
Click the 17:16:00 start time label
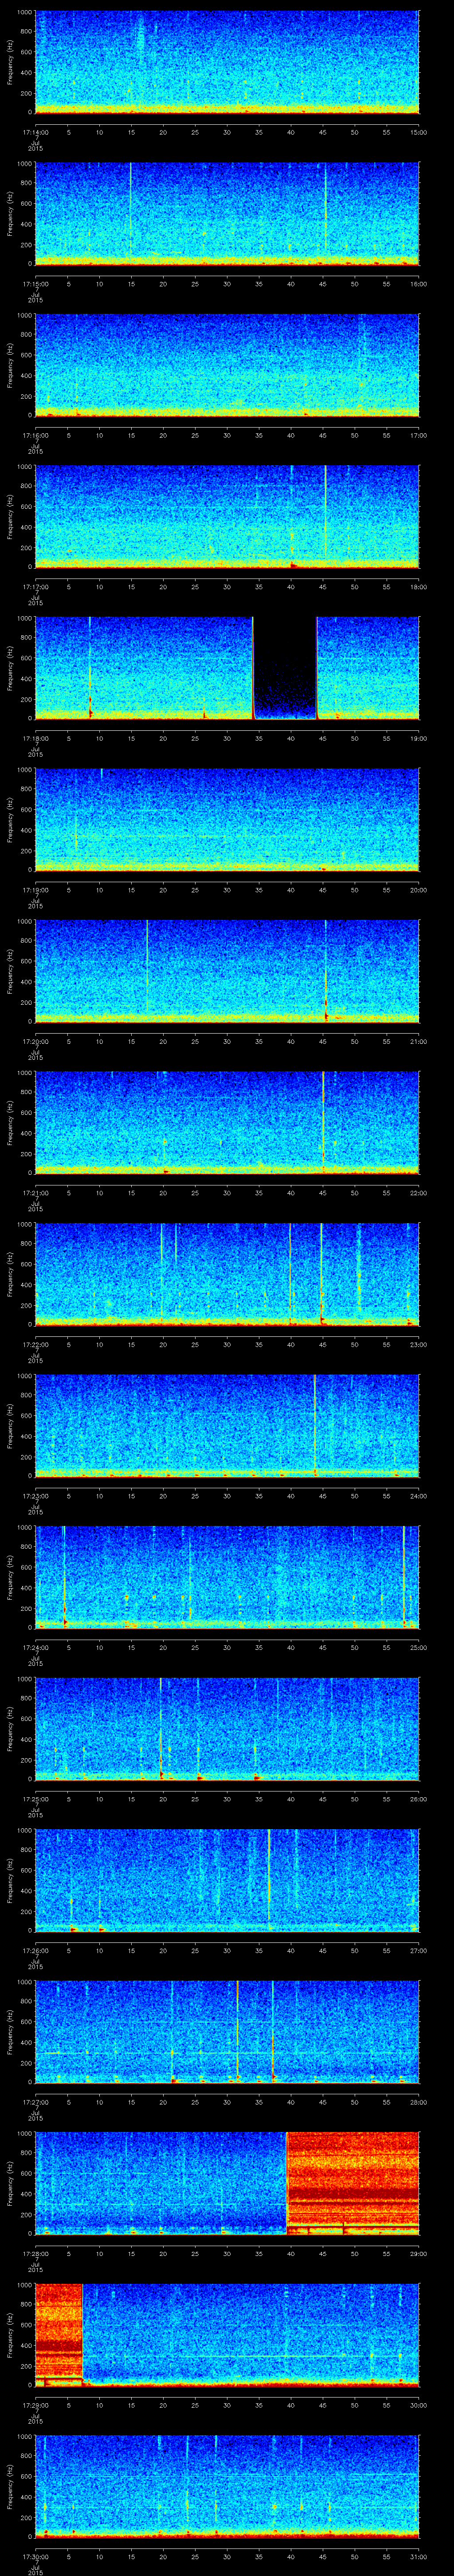35,434
